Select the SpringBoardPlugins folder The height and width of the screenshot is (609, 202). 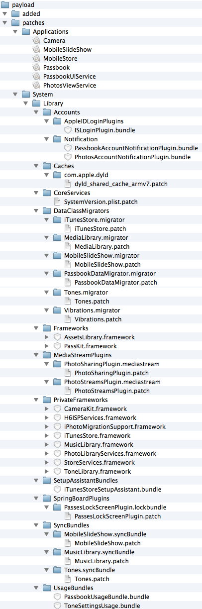(x=77, y=499)
